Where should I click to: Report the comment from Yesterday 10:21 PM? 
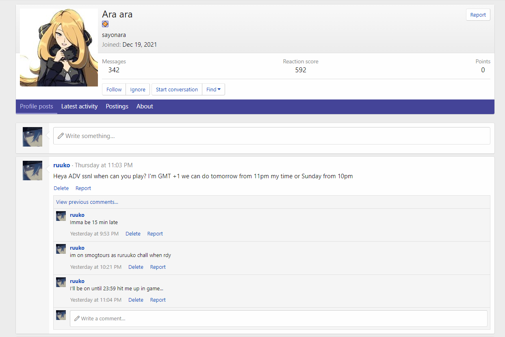158,267
